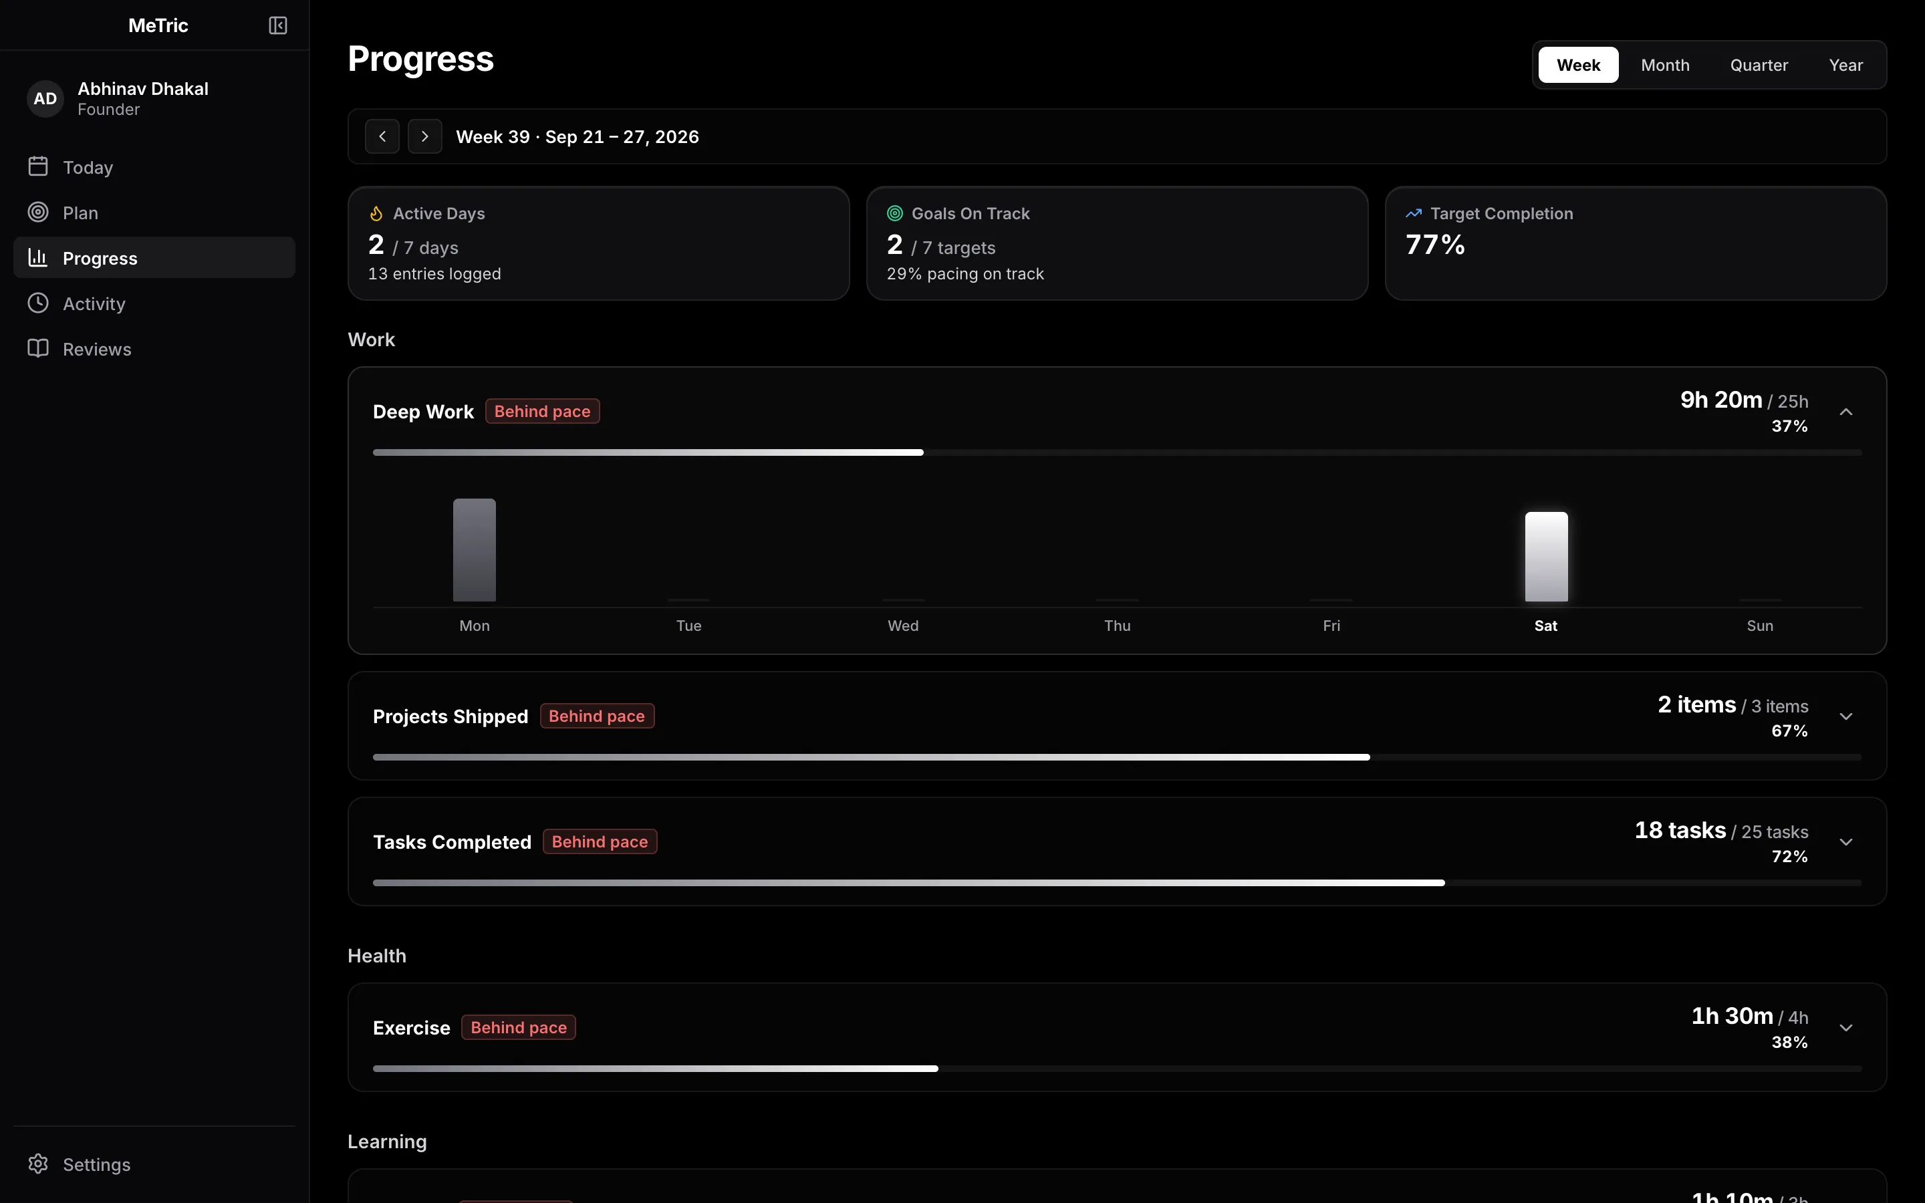Screen dimensions: 1925x1203
Task: Click the 9h 20m Deep Work value
Action: [x=1720, y=400]
